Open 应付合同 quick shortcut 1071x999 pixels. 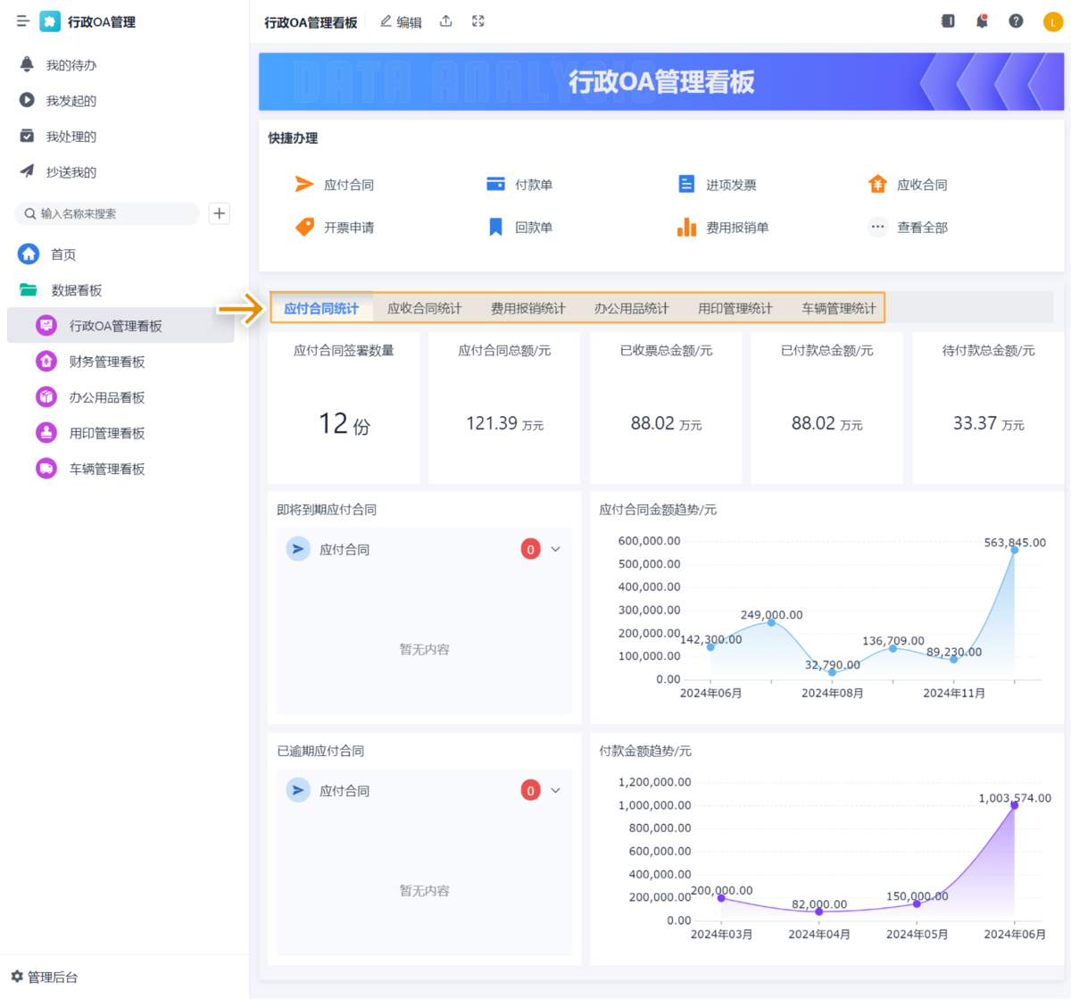(x=335, y=185)
